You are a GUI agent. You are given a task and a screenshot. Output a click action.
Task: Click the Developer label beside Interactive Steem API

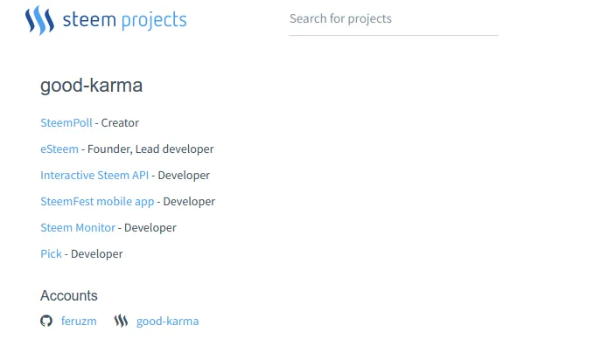coord(184,175)
